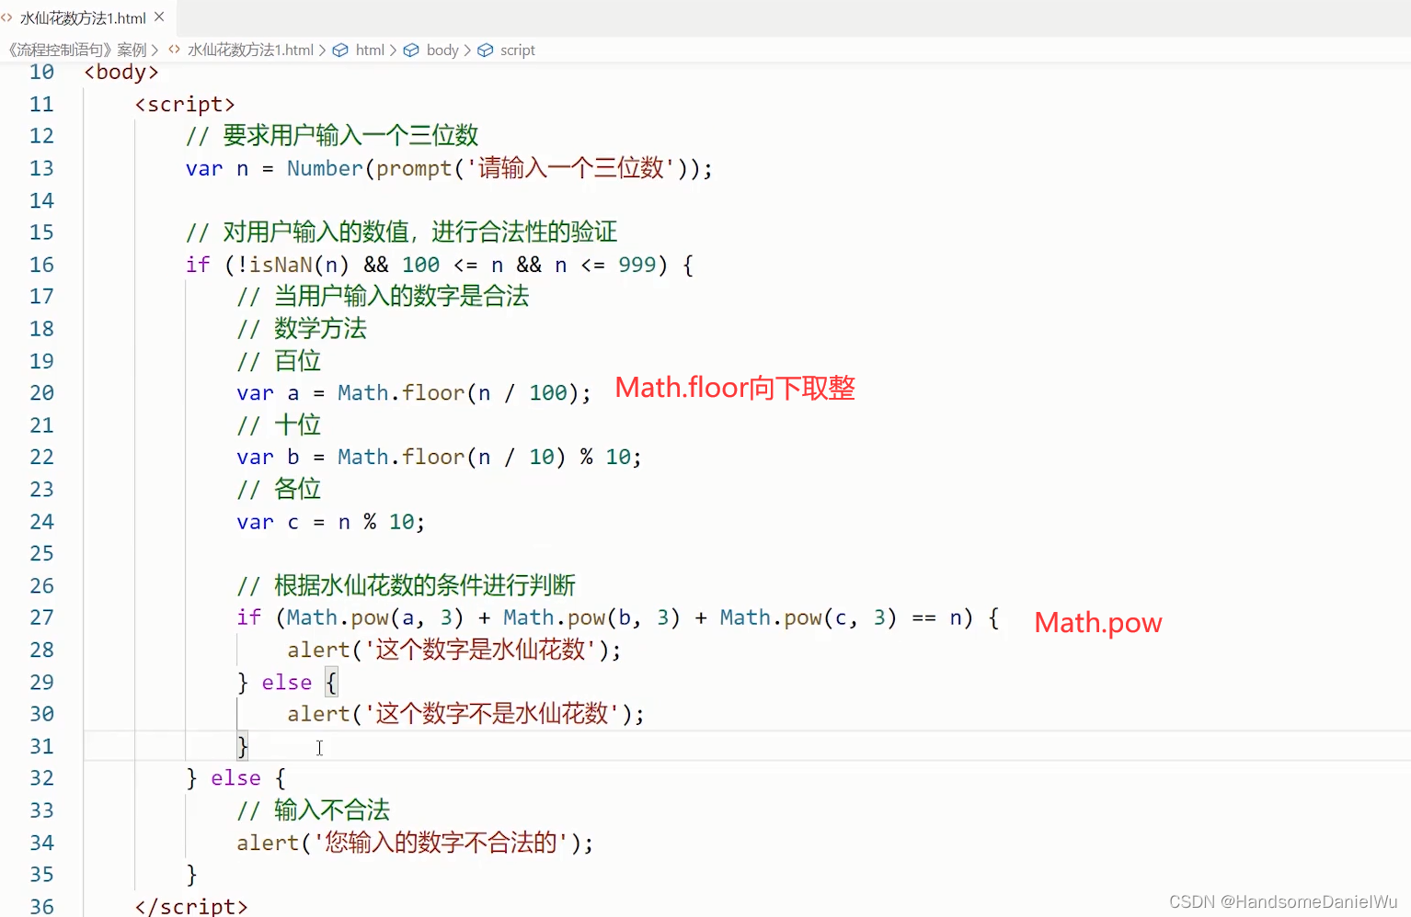Click Math.floor on the var b line
Screen dimensions: 1411x917
tap(401, 458)
